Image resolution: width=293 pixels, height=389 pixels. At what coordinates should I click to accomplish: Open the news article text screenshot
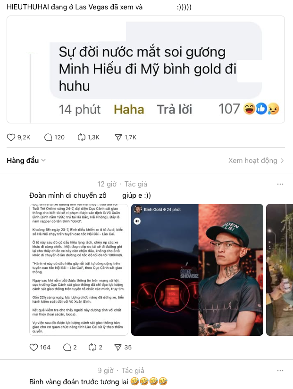pos(79,270)
